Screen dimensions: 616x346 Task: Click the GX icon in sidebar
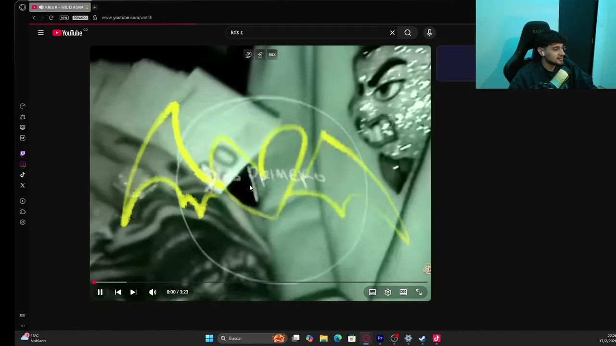[23, 315]
